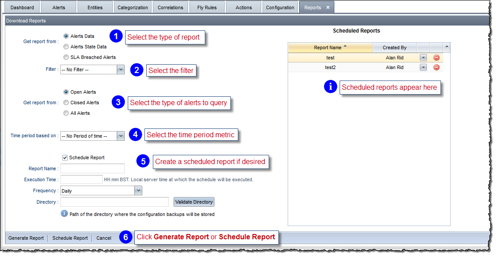Click into the Report Name field
This screenshot has width=496, height=256.
pos(93,168)
